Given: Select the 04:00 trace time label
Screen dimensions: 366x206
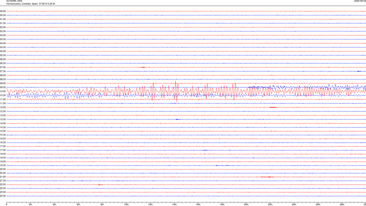Looking at the screenshot, I should pos(3,43).
